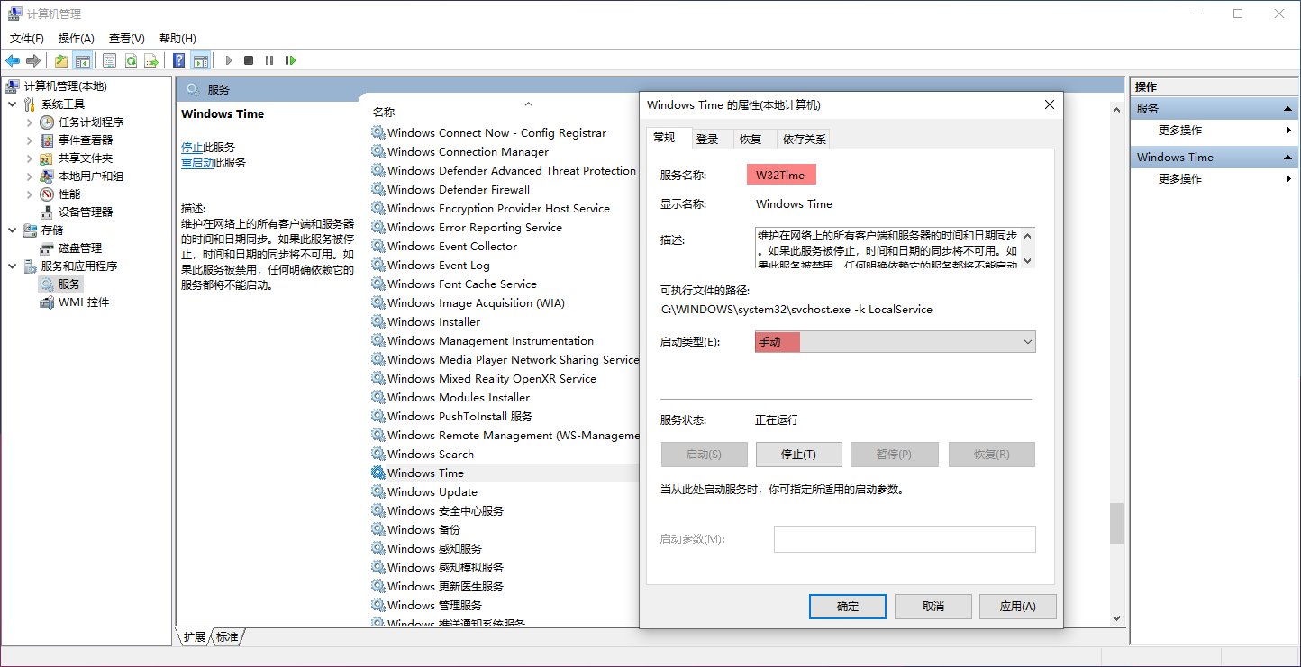Open the 启动类型 dropdown
Image resolution: width=1301 pixels, height=667 pixels.
[x=895, y=342]
